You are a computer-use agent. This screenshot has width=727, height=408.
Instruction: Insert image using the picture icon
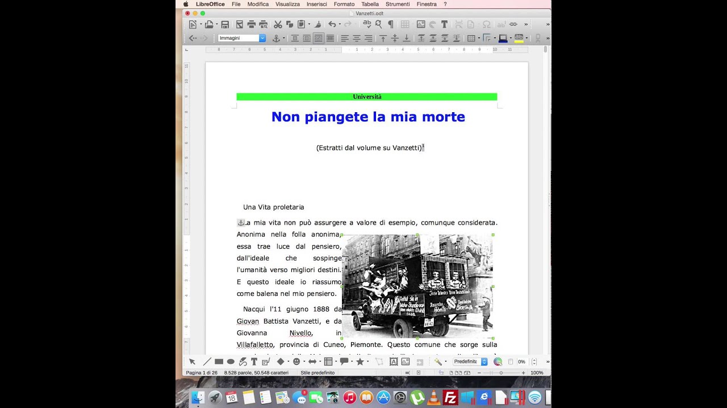[421, 24]
